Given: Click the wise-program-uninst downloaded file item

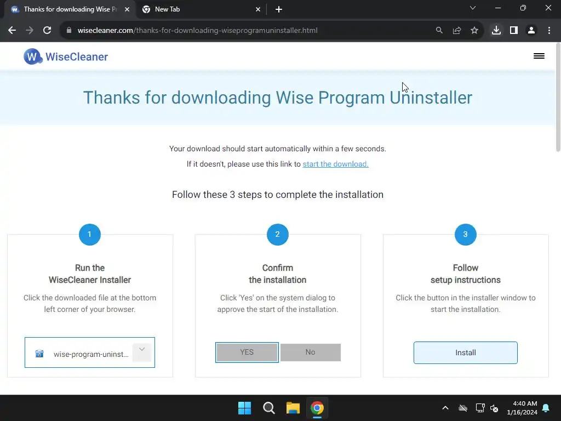Looking at the screenshot, I should click(x=90, y=352).
